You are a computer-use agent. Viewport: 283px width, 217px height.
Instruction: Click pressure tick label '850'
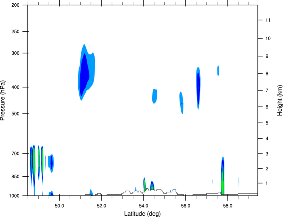tap(15, 177)
